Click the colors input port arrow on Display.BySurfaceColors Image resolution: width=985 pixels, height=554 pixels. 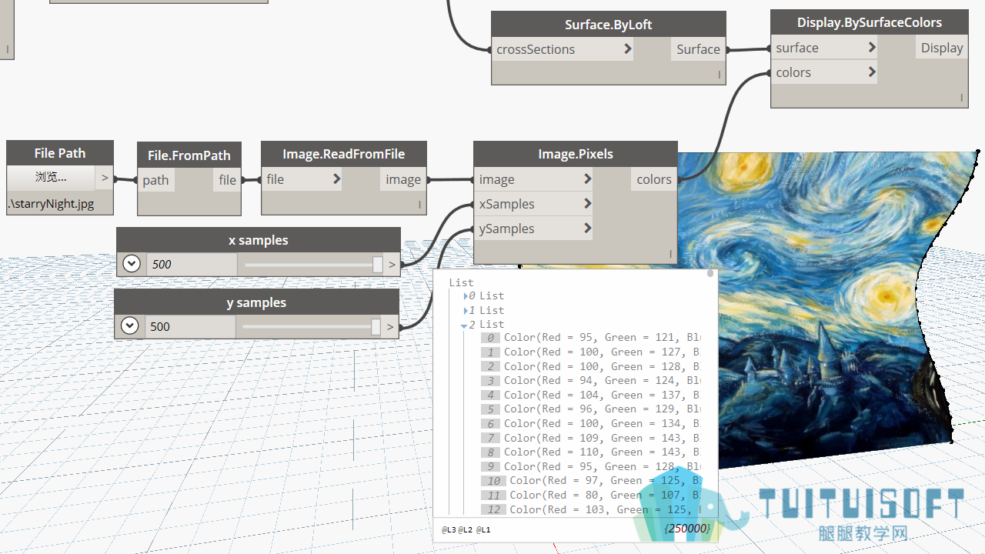point(872,72)
